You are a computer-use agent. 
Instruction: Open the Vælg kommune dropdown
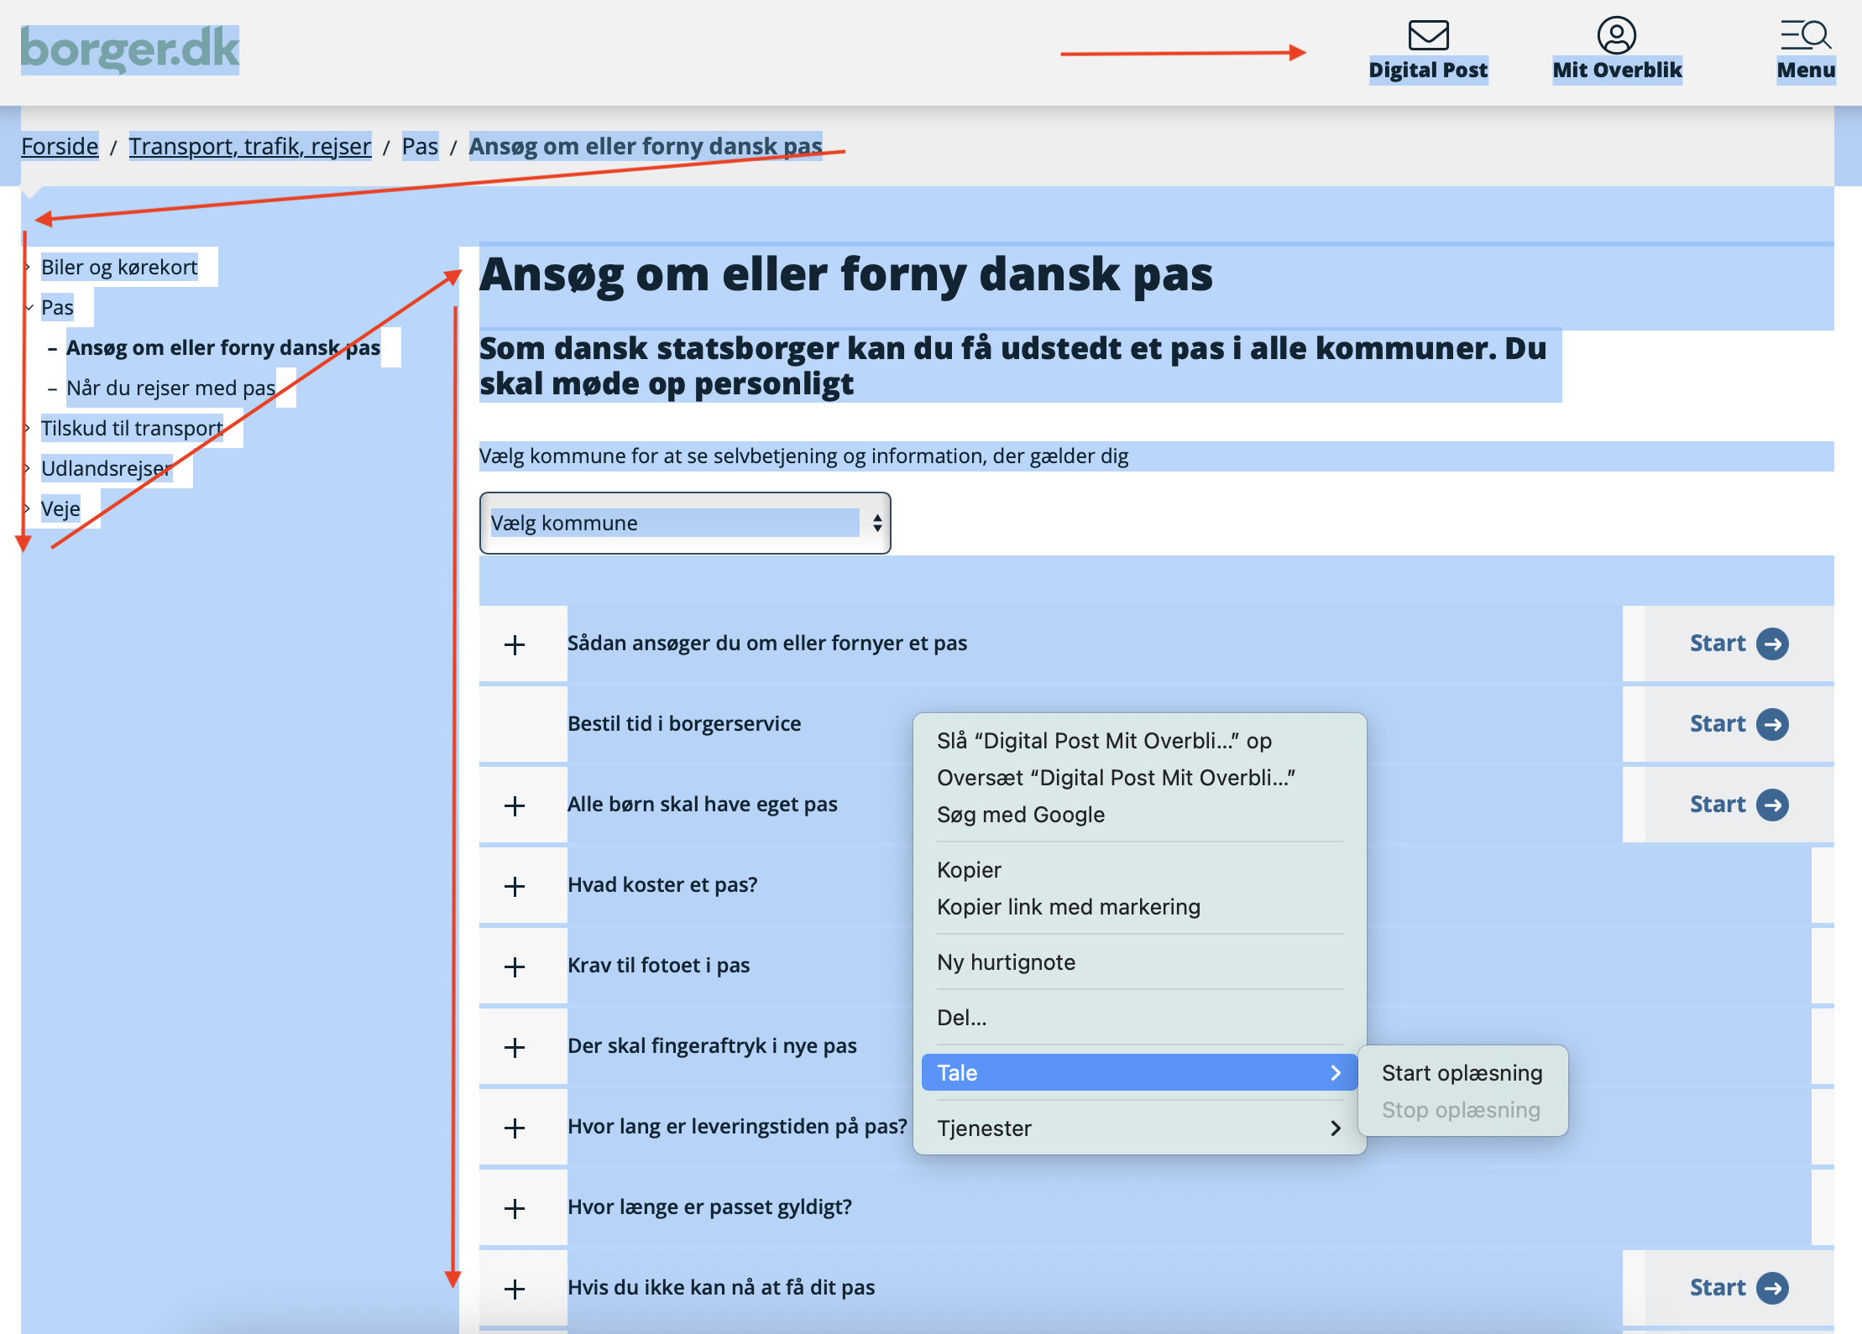[x=685, y=523]
